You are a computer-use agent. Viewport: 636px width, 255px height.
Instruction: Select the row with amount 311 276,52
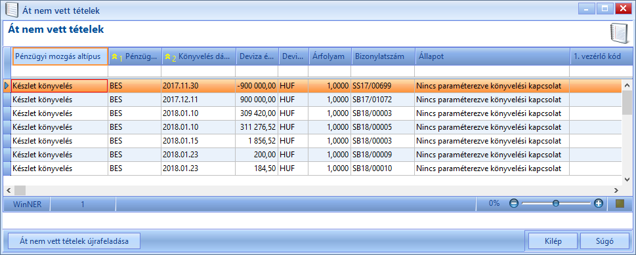coord(312,127)
